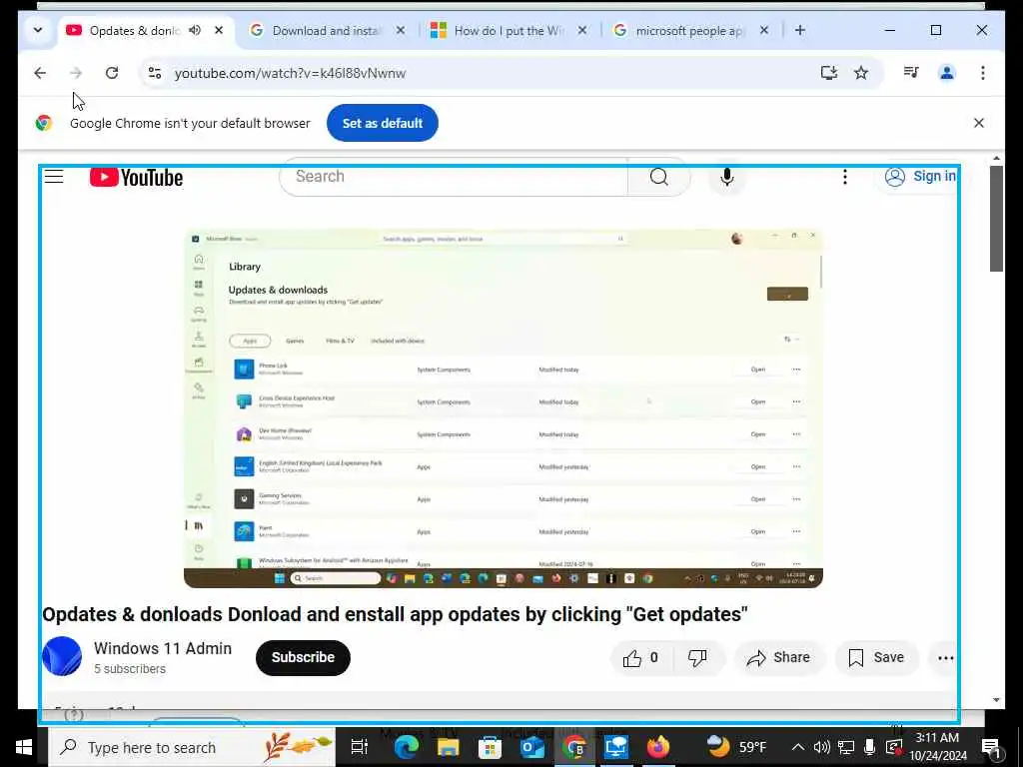1023x767 pixels.
Task: Click the address bar URL
Action: (x=290, y=73)
